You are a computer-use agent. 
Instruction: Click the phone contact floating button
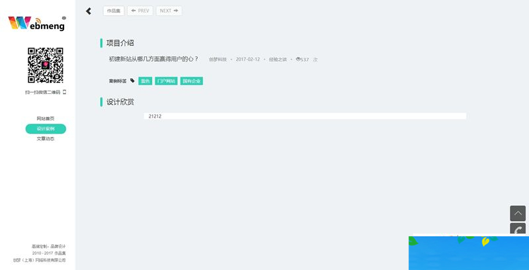coord(518,230)
